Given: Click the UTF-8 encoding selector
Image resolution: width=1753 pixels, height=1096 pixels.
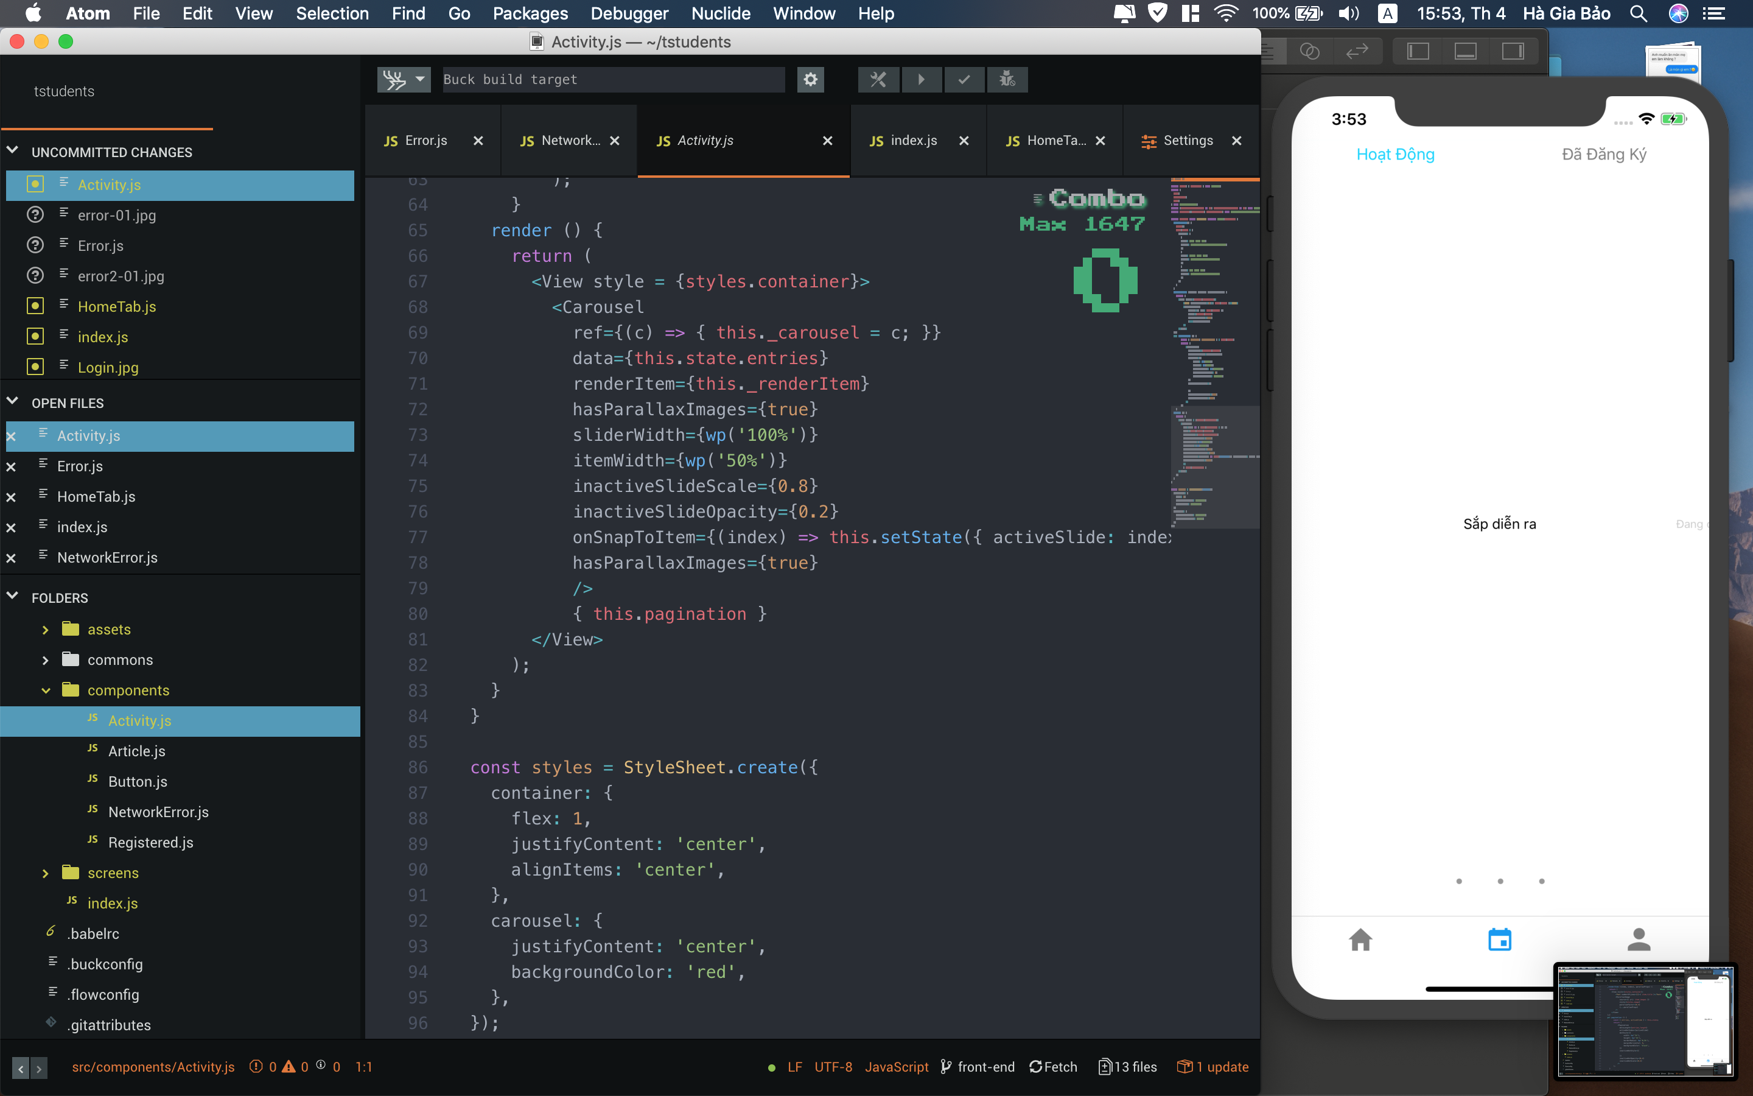Looking at the screenshot, I should [833, 1067].
